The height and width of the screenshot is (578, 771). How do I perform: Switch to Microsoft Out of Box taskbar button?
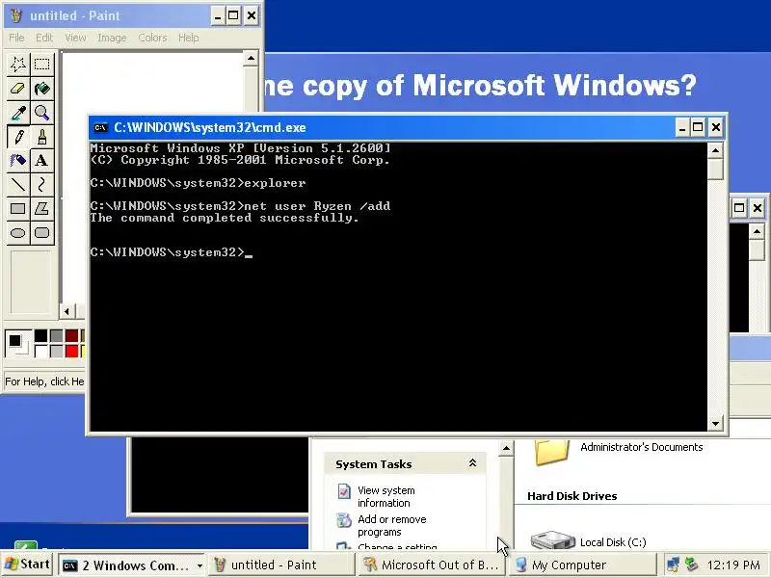point(431,565)
